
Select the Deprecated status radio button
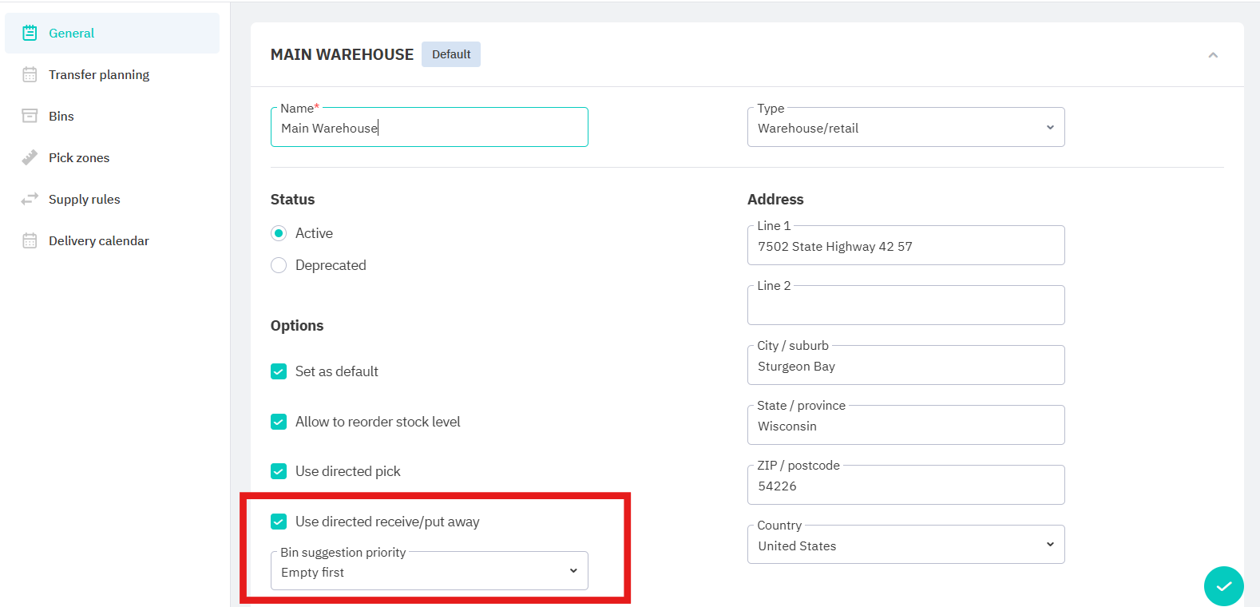(x=279, y=265)
